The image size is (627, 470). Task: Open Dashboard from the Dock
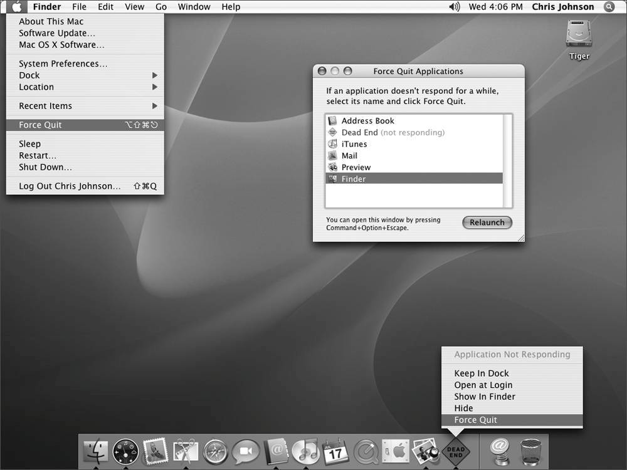pos(125,452)
